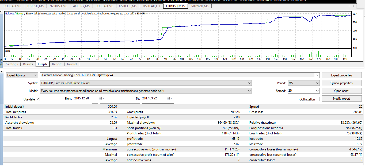Screen dimensions: 365x167
Task: Expand the Period M5 dropdown
Action: (304, 83)
